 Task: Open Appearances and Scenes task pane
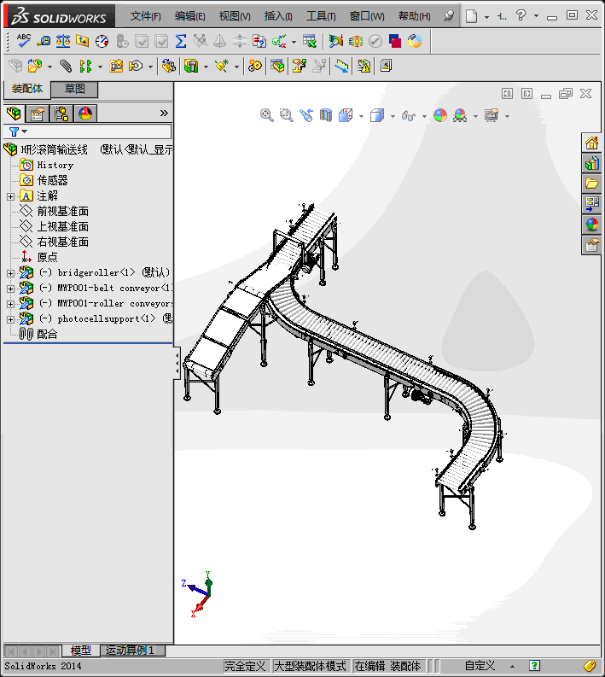click(x=591, y=225)
